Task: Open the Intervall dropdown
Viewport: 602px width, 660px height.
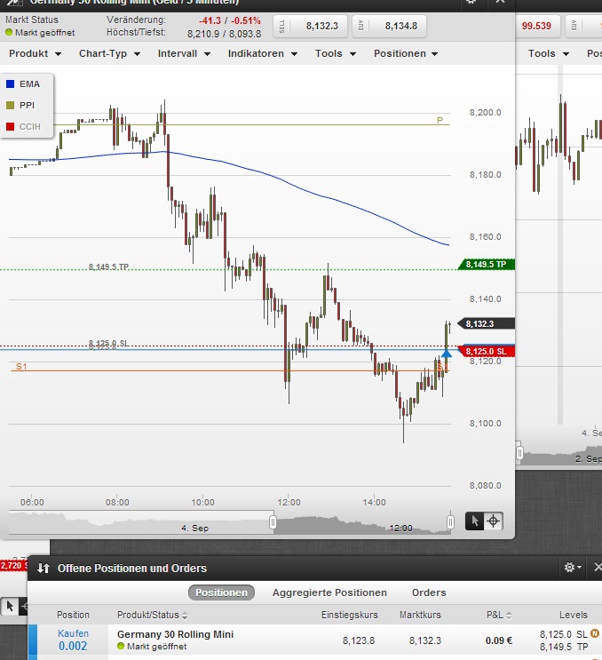Action: point(184,53)
